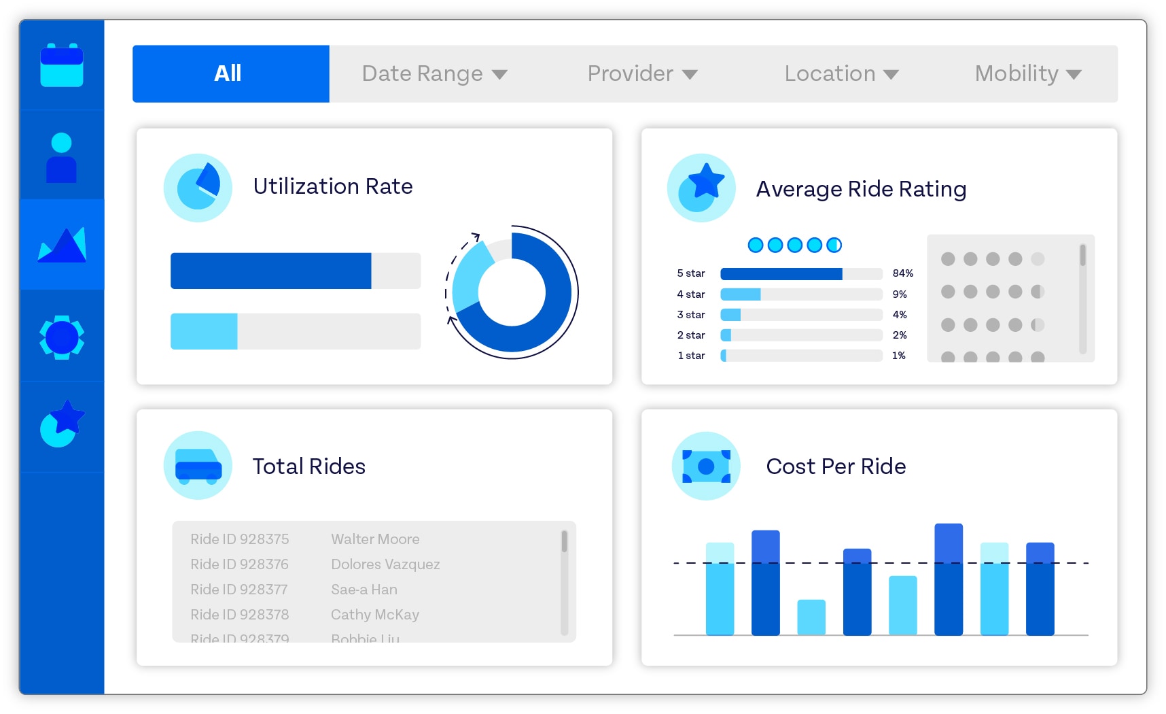
Task: Open ride record for Walter Moore
Action: click(x=374, y=539)
